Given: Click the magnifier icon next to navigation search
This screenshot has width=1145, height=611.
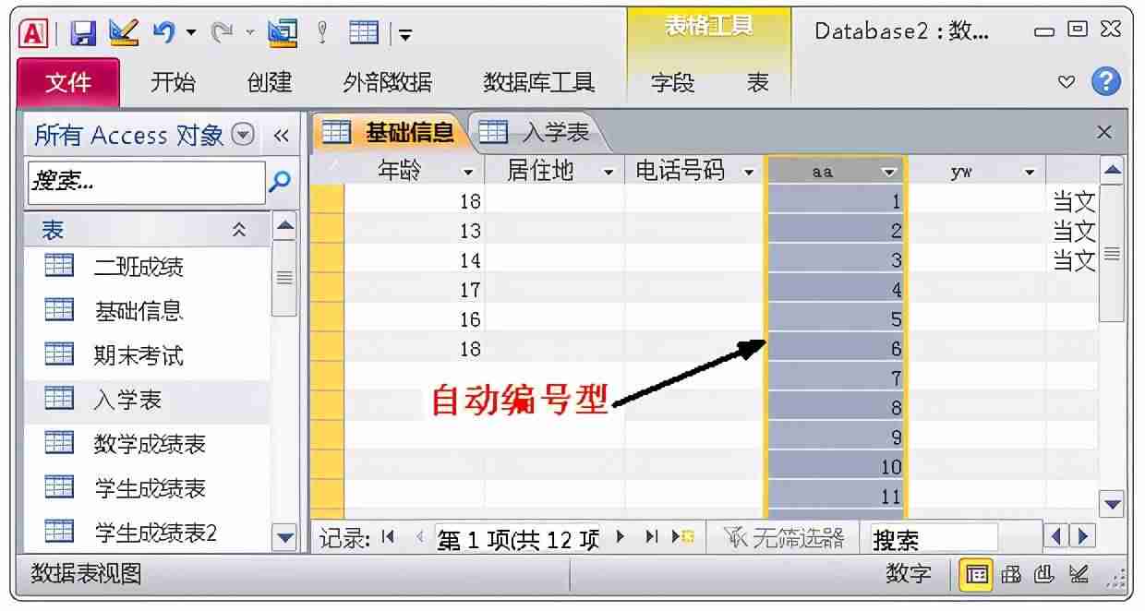Looking at the screenshot, I should 280,182.
